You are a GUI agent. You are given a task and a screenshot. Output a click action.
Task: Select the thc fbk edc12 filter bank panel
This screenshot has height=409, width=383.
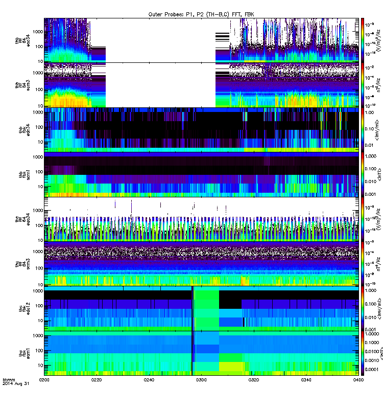click(x=201, y=309)
